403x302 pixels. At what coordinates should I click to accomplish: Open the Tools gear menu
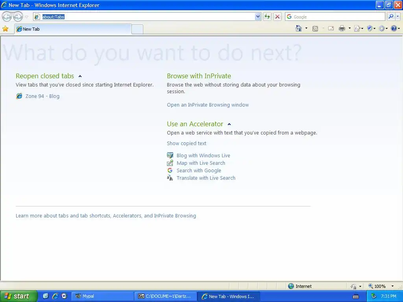point(383,28)
